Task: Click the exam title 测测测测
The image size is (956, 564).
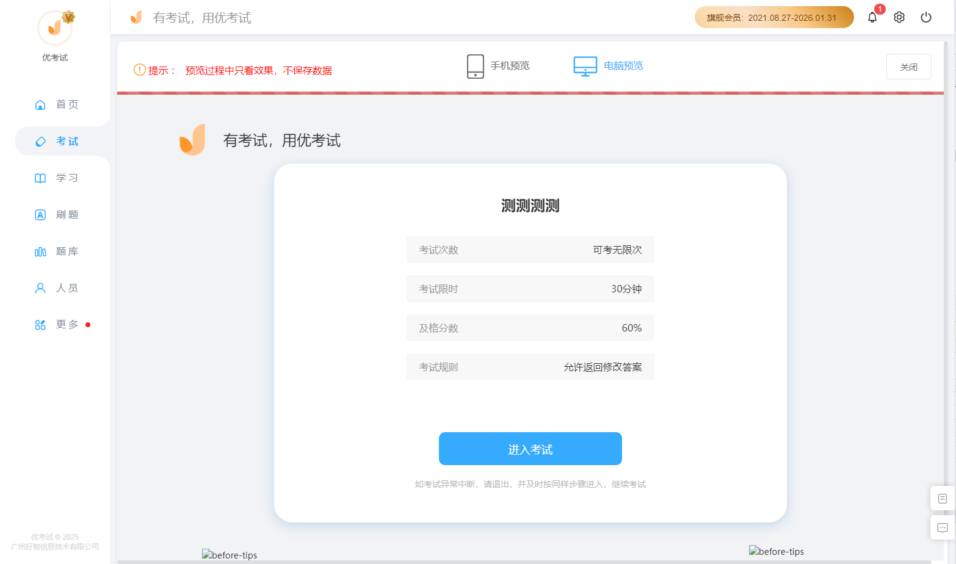Action: tap(531, 206)
